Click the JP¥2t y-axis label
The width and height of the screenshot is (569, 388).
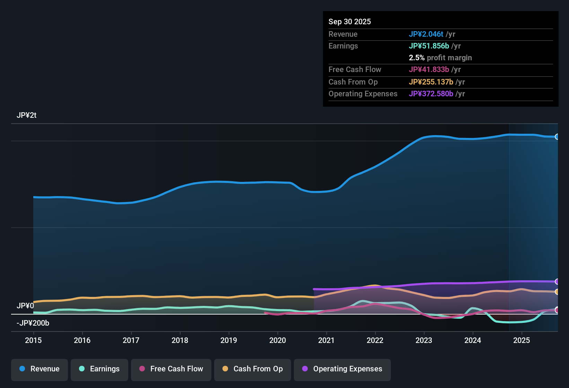(27, 115)
